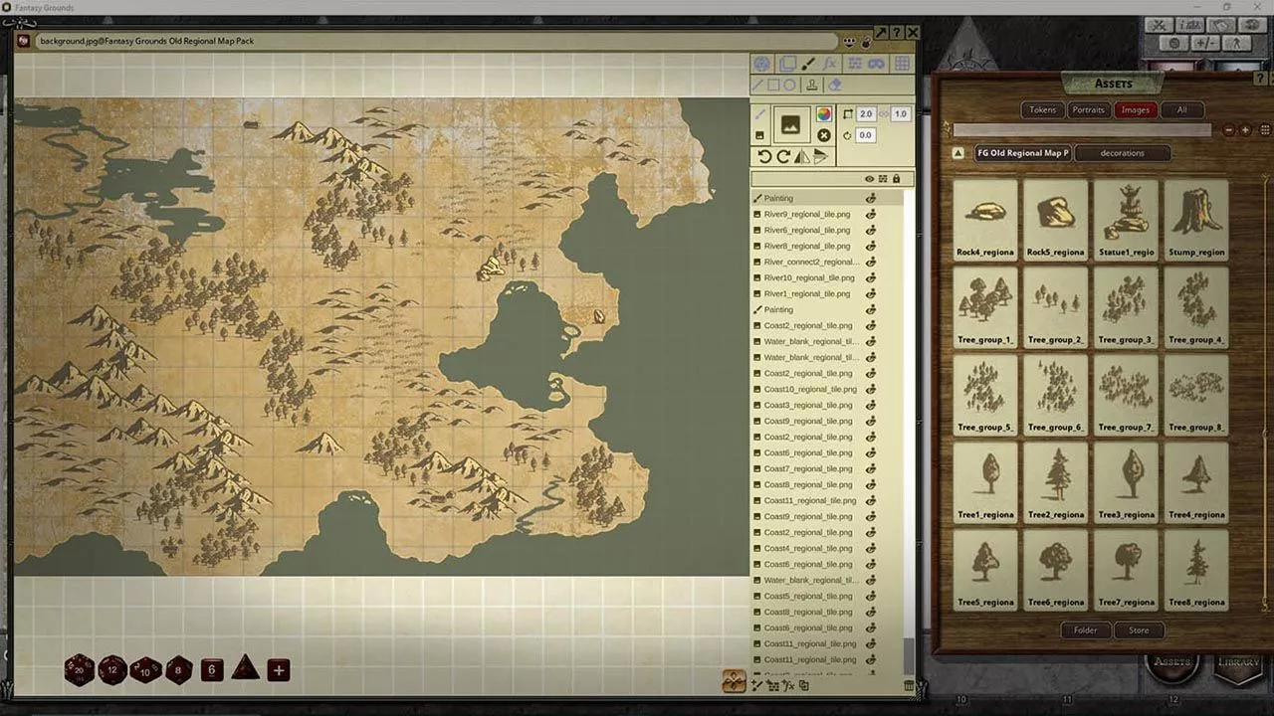Image resolution: width=1274 pixels, height=716 pixels.
Task: Select the fx effects tool
Action: (x=830, y=64)
